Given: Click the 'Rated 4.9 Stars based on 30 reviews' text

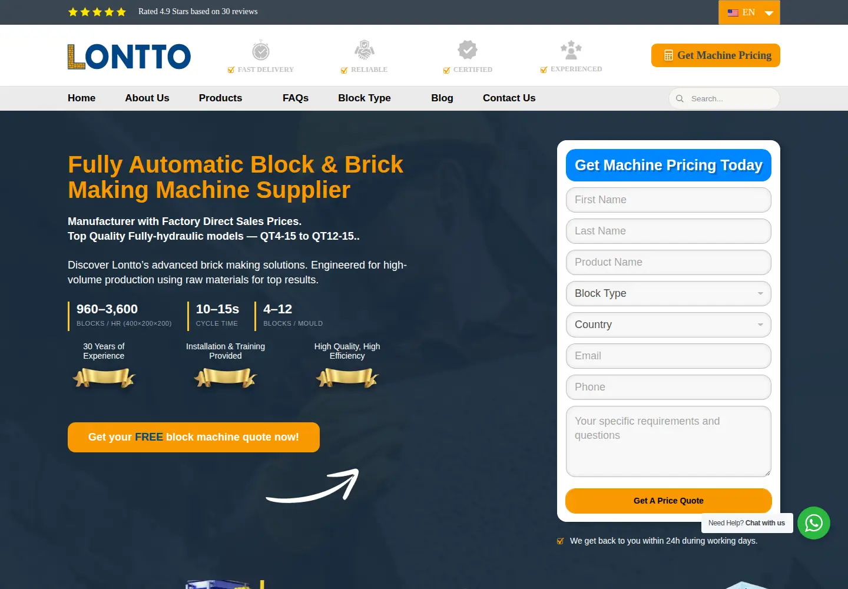Looking at the screenshot, I should pyautogui.click(x=198, y=12).
